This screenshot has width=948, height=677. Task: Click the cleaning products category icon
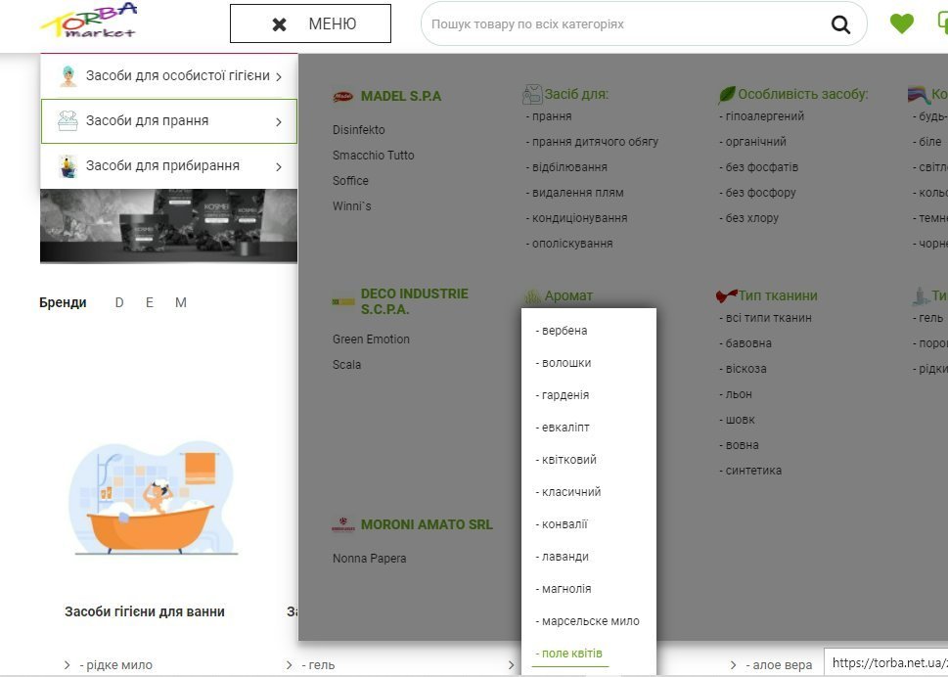(68, 166)
